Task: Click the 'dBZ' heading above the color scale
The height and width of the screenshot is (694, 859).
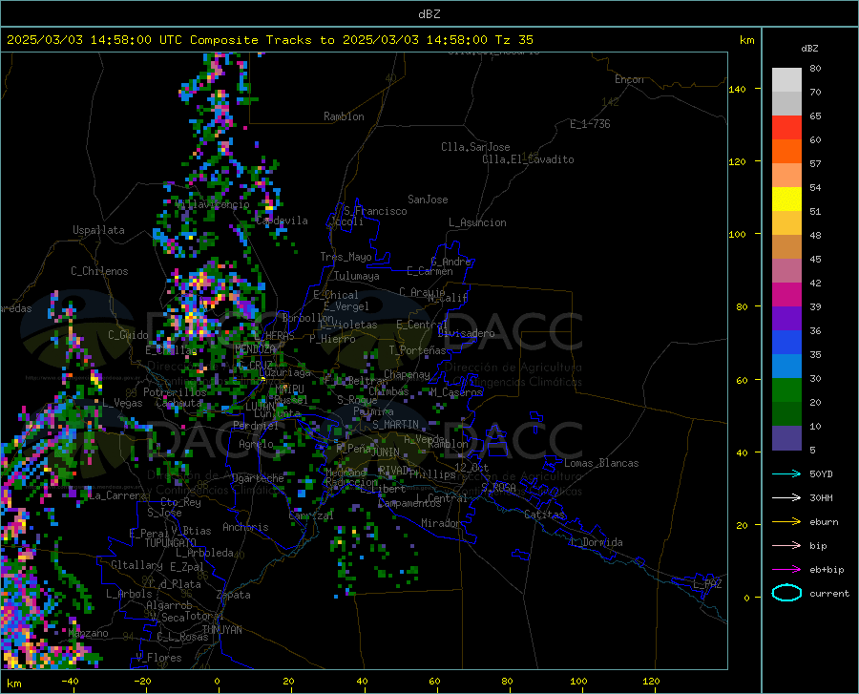Action: (809, 48)
